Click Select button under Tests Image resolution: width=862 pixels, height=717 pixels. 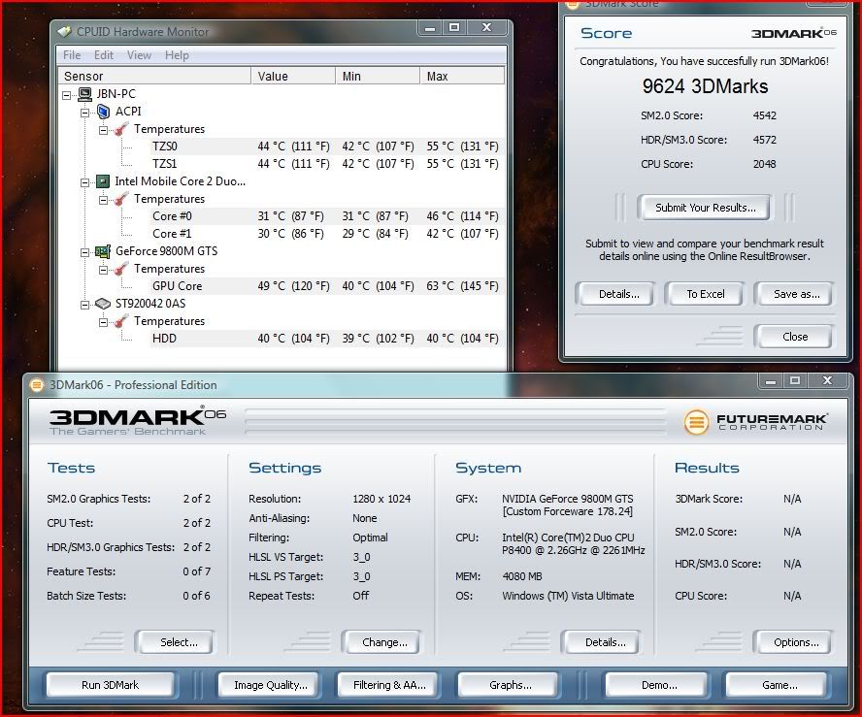(178, 642)
